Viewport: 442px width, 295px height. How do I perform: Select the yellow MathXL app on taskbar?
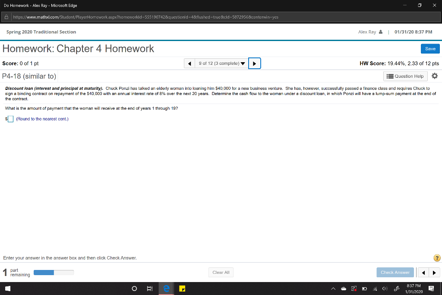(x=182, y=288)
